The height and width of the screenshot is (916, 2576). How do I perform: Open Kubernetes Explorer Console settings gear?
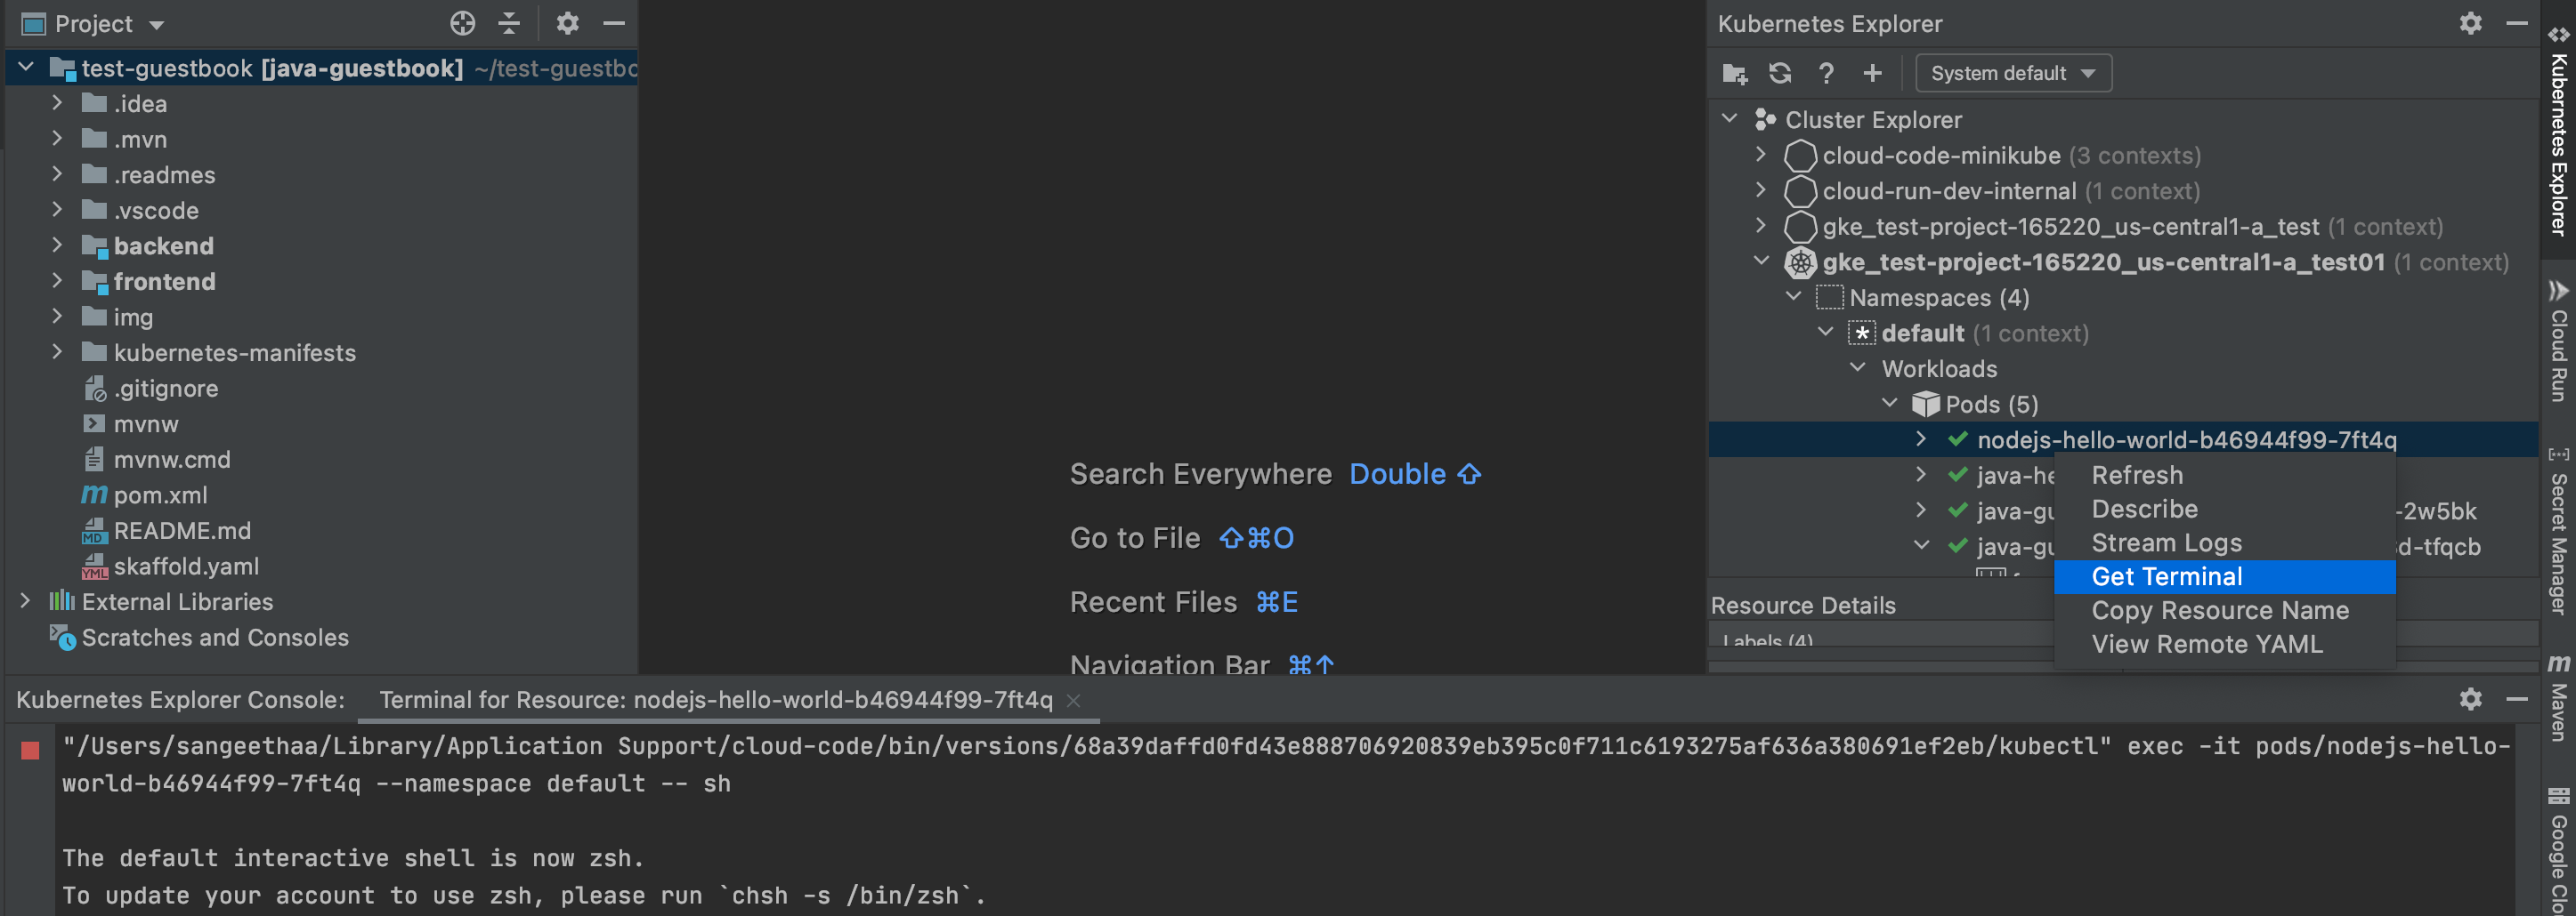(x=2470, y=699)
